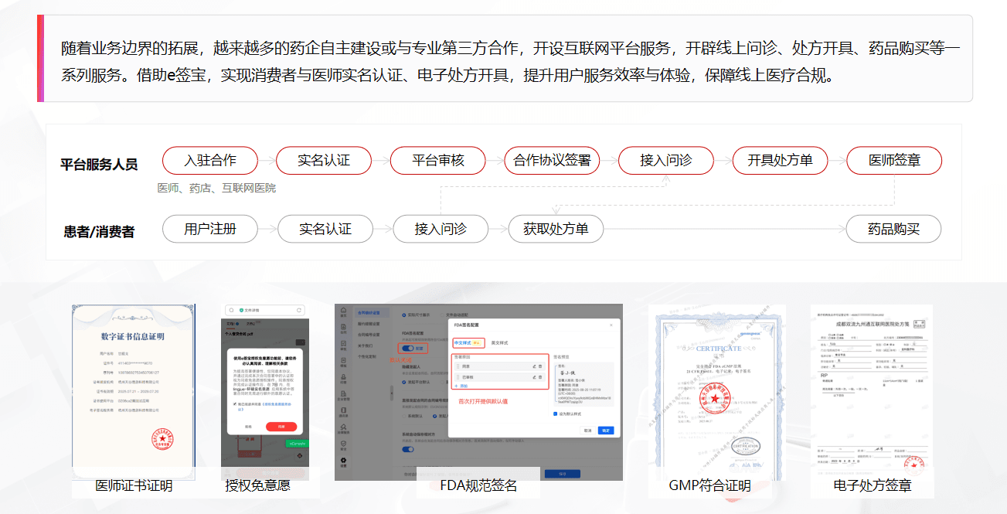Click the 医师、药店、互联网医院 caption text

click(x=216, y=188)
